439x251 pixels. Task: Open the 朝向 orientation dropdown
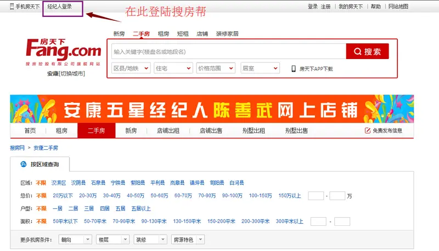tap(75, 240)
